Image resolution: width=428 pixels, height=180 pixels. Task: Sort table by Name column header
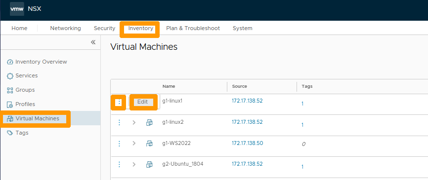169,86
